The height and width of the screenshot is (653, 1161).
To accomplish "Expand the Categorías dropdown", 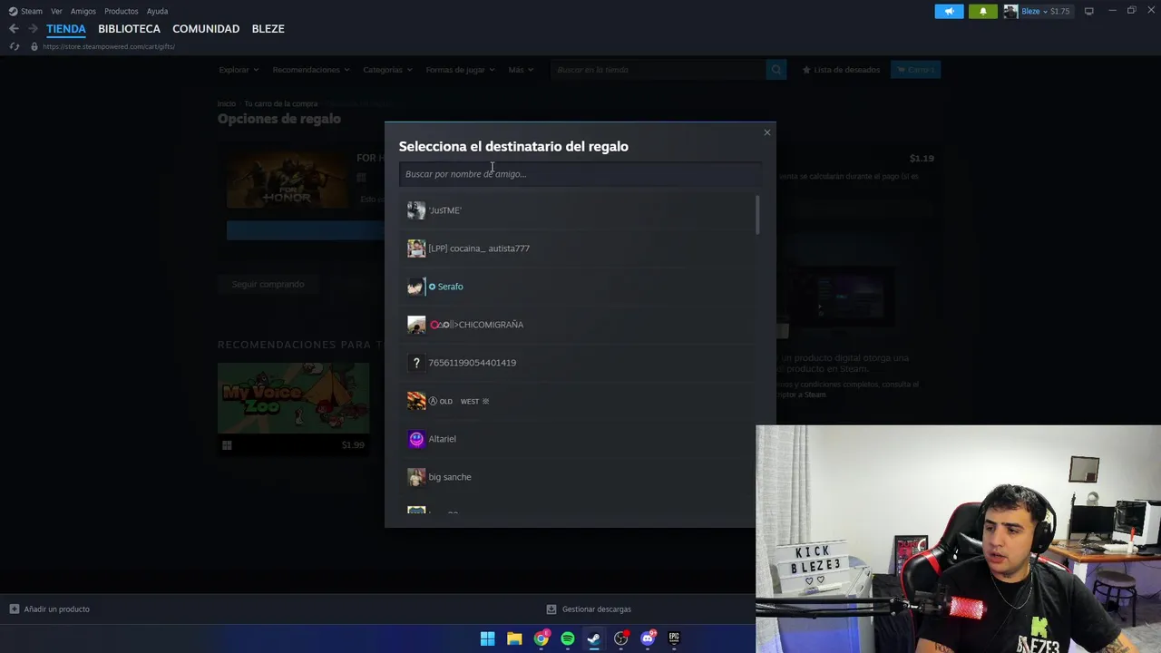I will coord(387,70).
